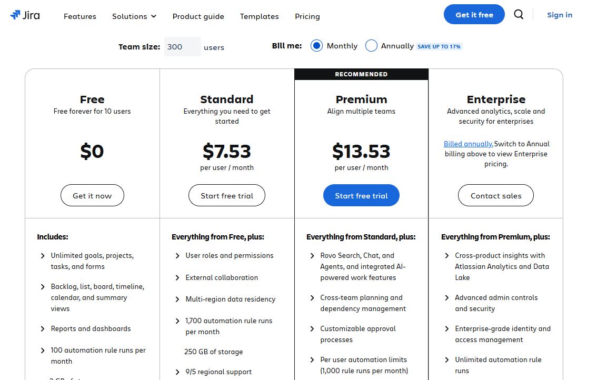Click the 'Billed annually' link
This screenshot has width=597, height=380.
point(468,144)
